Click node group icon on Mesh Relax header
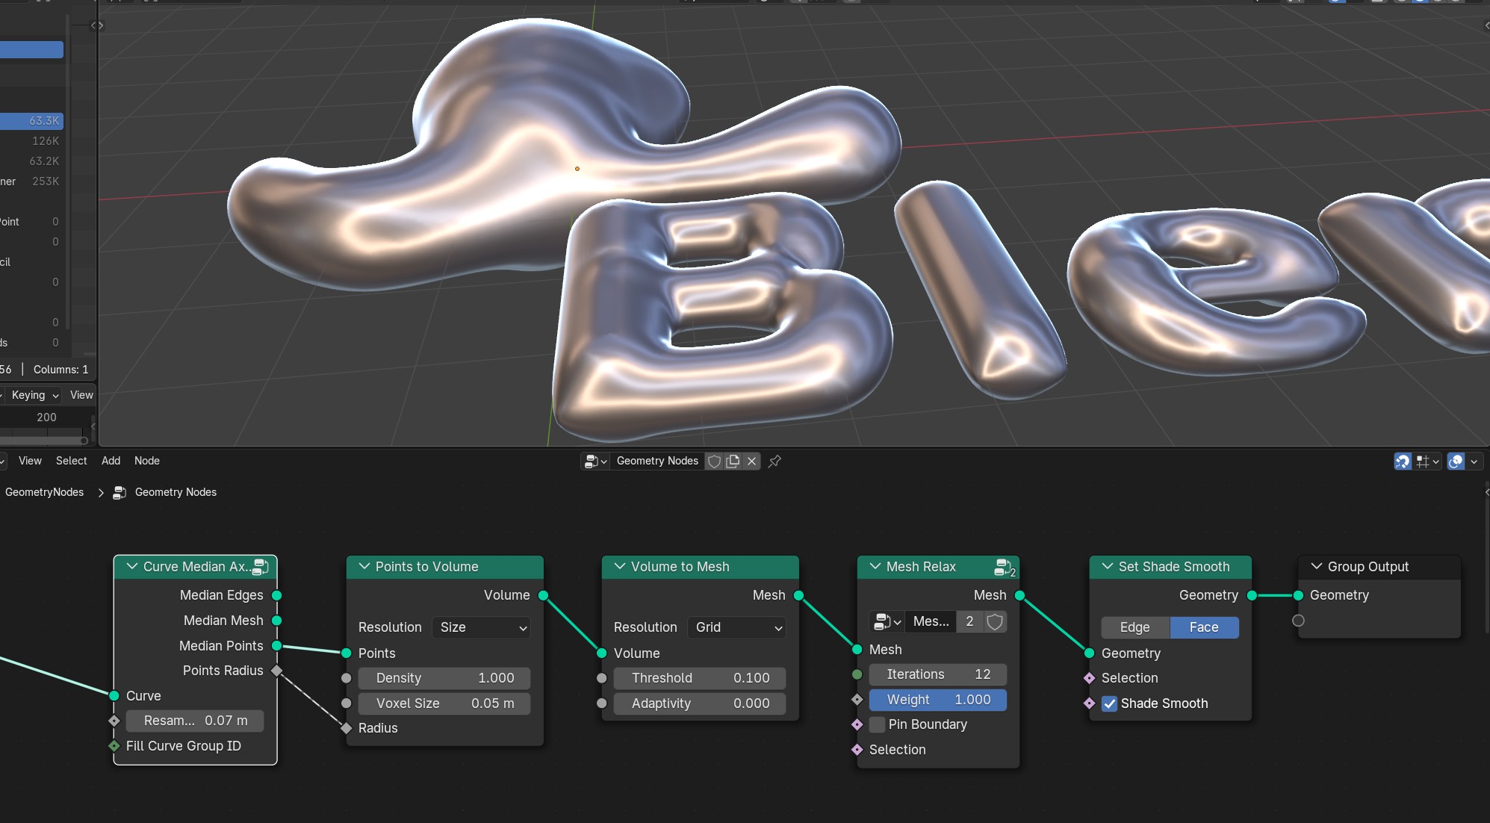1490x823 pixels. coord(1005,568)
